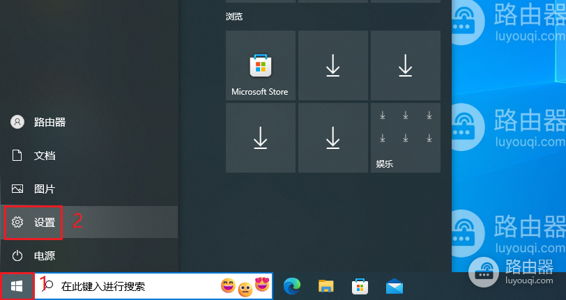Click download tile directly right of Microsoft Store tile
This screenshot has height=300, width=566.
pos(332,65)
